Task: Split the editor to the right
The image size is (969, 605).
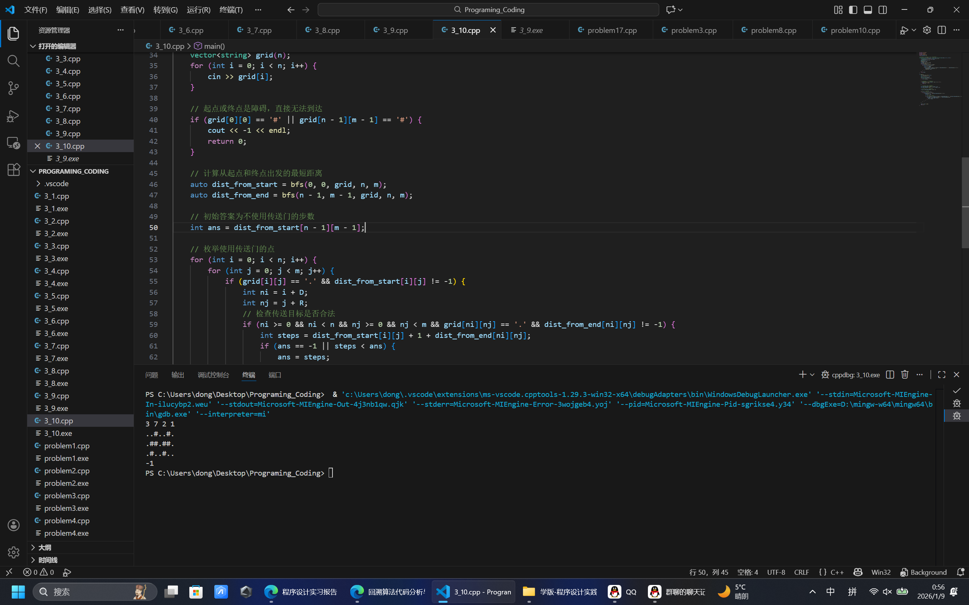Action: pos(941,30)
